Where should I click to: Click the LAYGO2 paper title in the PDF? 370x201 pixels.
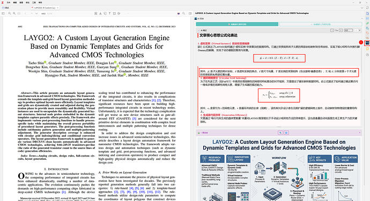(97, 46)
